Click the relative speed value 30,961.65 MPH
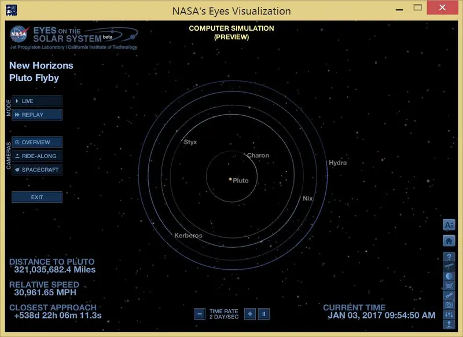This screenshot has width=463, height=337. (x=45, y=292)
